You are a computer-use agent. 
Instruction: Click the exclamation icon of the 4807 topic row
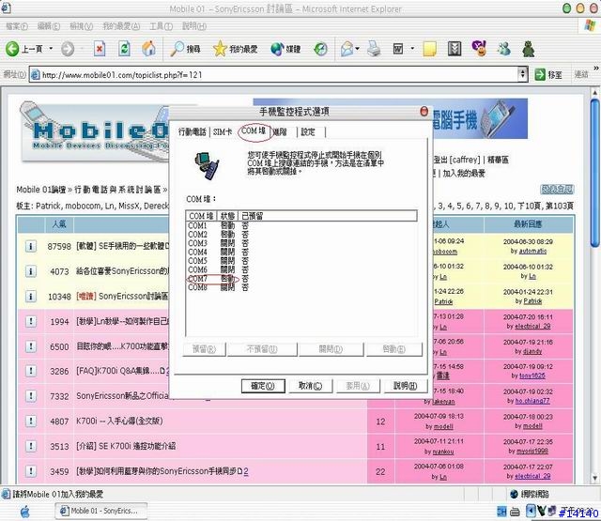coord(31,421)
